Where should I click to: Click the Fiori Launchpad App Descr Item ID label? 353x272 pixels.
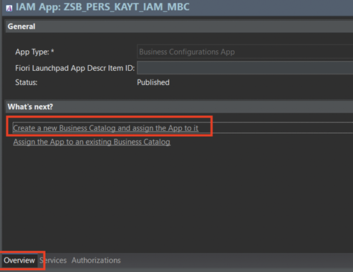pyautogui.click(x=75, y=68)
